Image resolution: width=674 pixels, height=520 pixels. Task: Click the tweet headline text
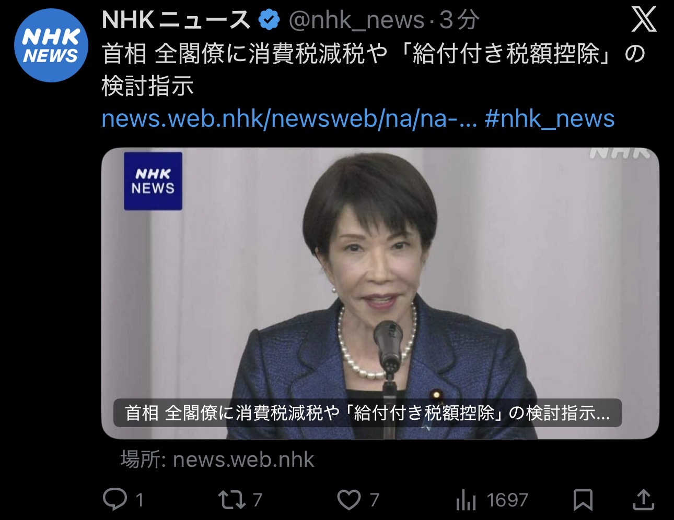[x=374, y=69]
